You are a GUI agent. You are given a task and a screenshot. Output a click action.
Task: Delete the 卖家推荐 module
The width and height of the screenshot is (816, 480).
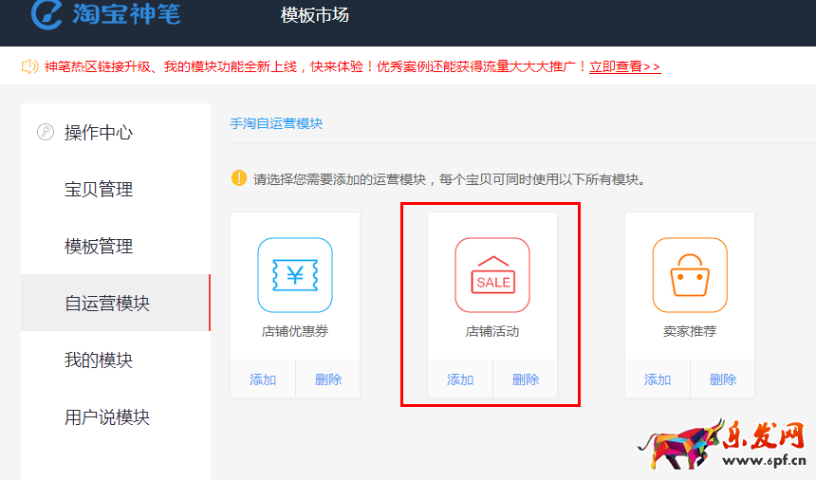[x=723, y=379]
